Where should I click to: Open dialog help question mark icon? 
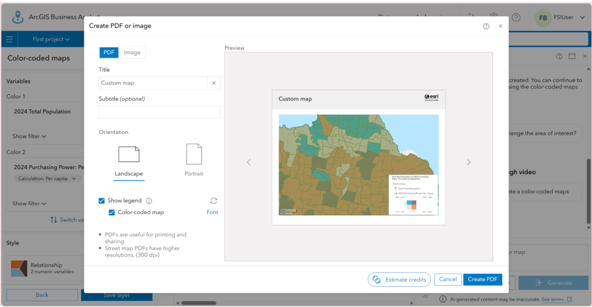pos(486,26)
